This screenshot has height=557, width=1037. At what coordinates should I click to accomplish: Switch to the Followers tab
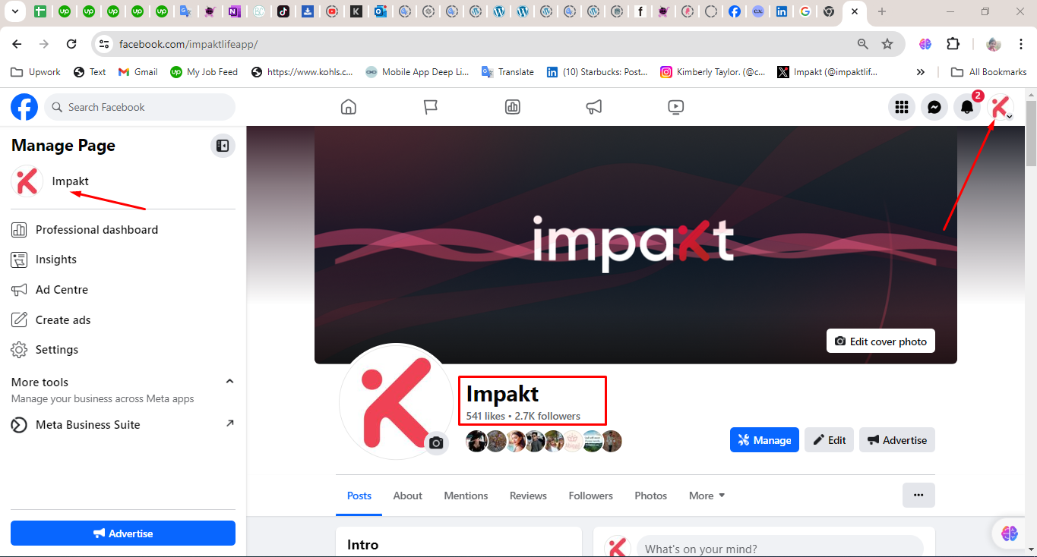(x=590, y=496)
